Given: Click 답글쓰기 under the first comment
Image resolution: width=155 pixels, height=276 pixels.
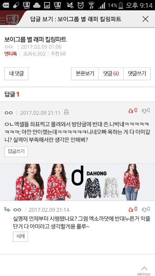Looking at the screenshot, I should (x=16, y=151).
